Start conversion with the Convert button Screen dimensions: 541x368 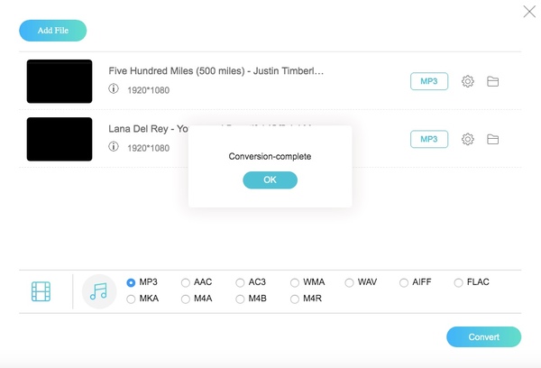(483, 336)
